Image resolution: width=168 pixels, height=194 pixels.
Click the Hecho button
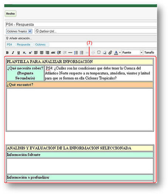point(10,14)
